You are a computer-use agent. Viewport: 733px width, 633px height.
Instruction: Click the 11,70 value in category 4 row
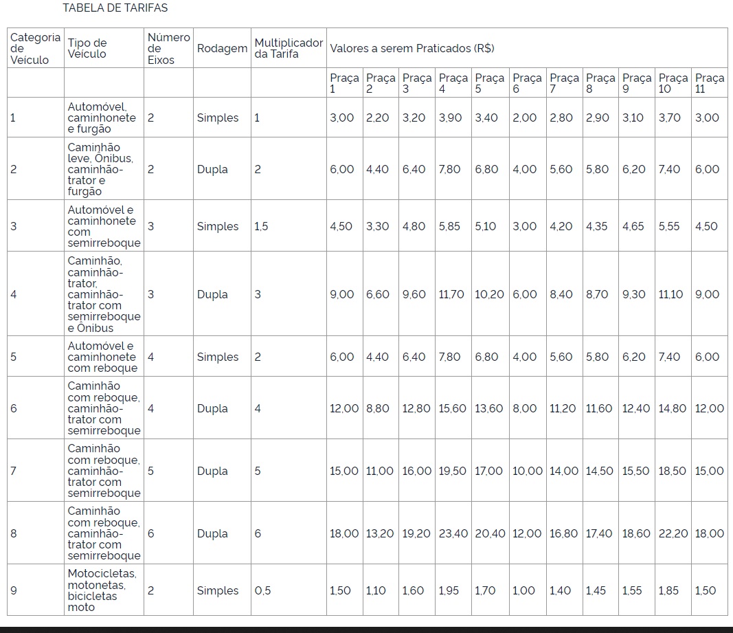[451, 294]
